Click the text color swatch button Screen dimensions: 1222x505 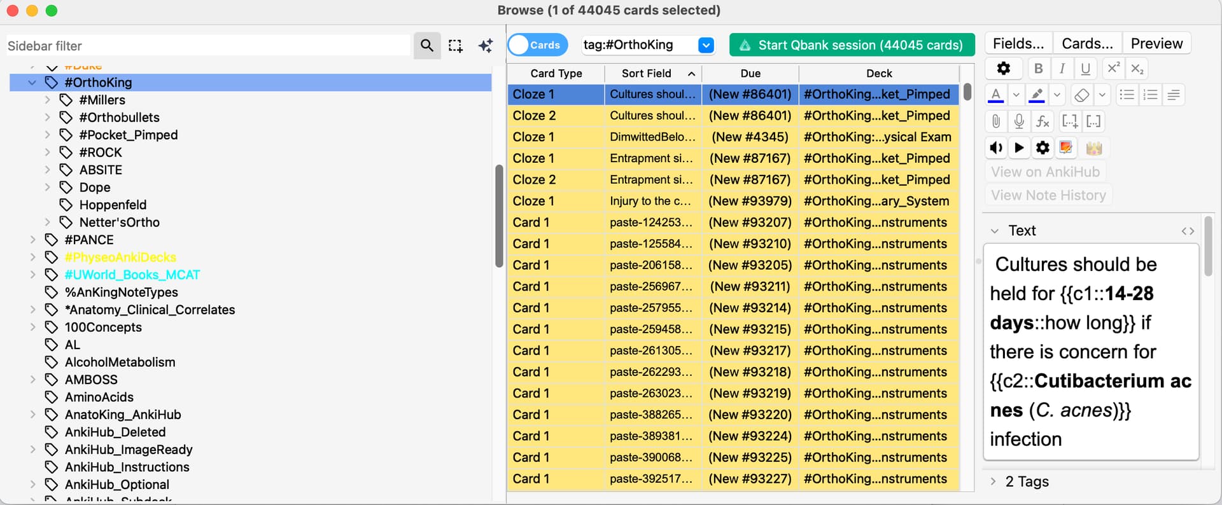click(x=996, y=95)
